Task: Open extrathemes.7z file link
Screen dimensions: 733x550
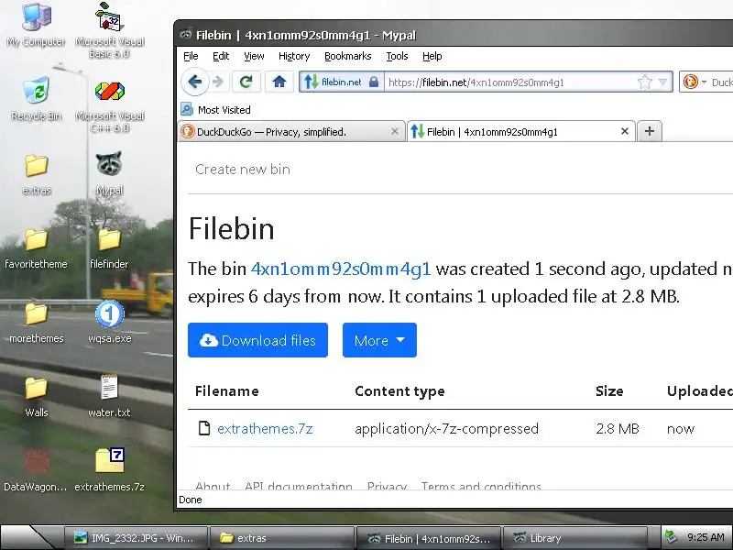Action: click(x=265, y=428)
